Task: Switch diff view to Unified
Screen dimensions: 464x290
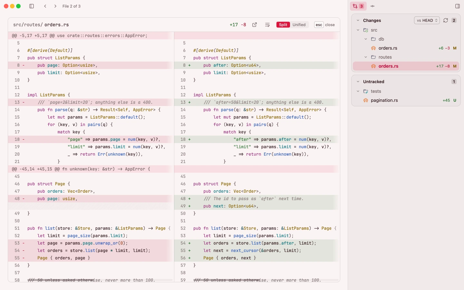Action: (x=299, y=25)
